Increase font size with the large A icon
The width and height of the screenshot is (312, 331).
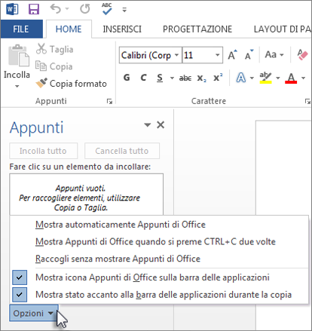click(x=232, y=55)
